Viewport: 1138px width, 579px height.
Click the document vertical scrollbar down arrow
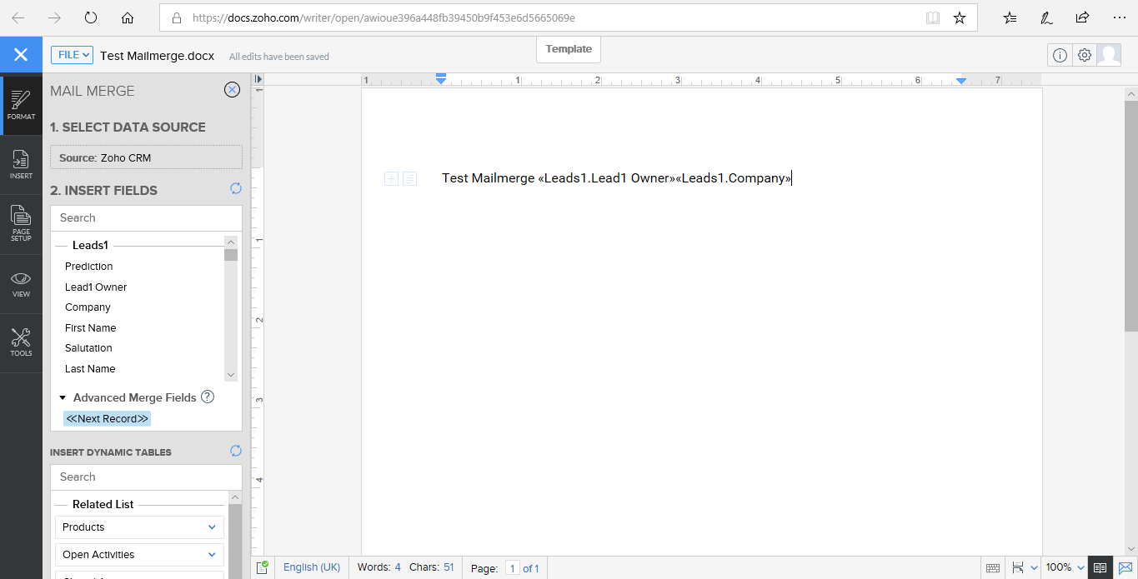click(x=1130, y=548)
